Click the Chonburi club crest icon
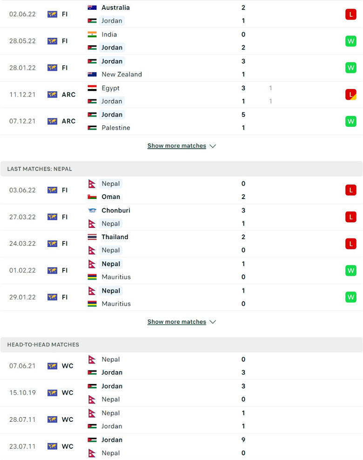This screenshot has width=363, height=460. 92,210
